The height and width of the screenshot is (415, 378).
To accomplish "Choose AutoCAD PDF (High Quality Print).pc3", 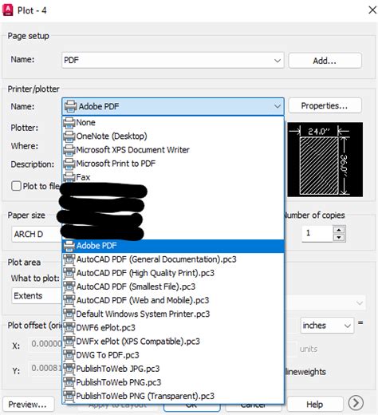I will (x=173, y=273).
